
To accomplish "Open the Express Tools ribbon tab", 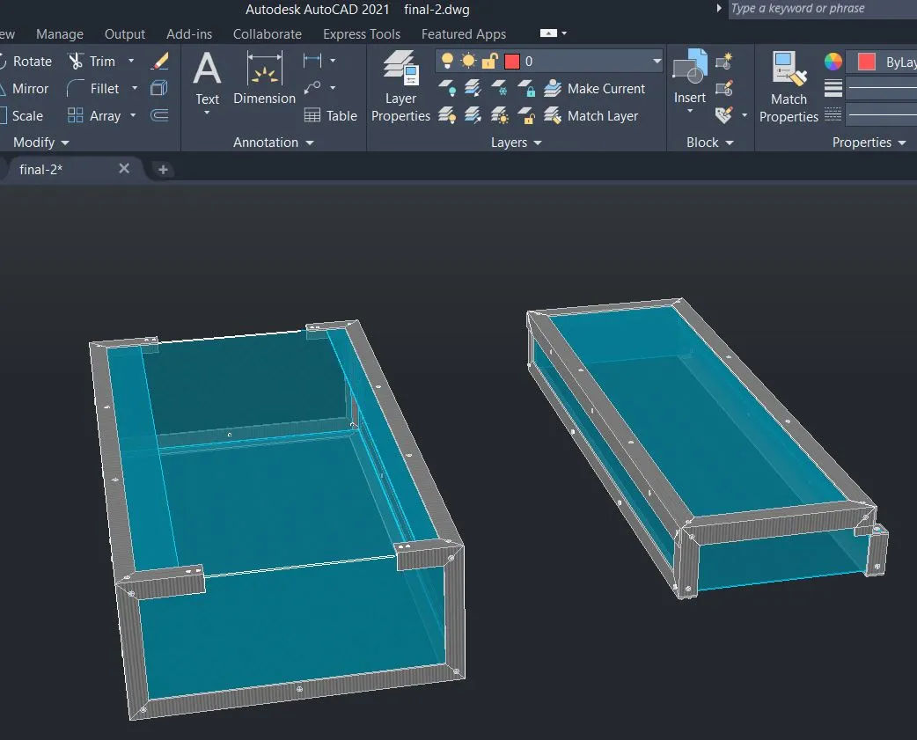I will point(361,34).
